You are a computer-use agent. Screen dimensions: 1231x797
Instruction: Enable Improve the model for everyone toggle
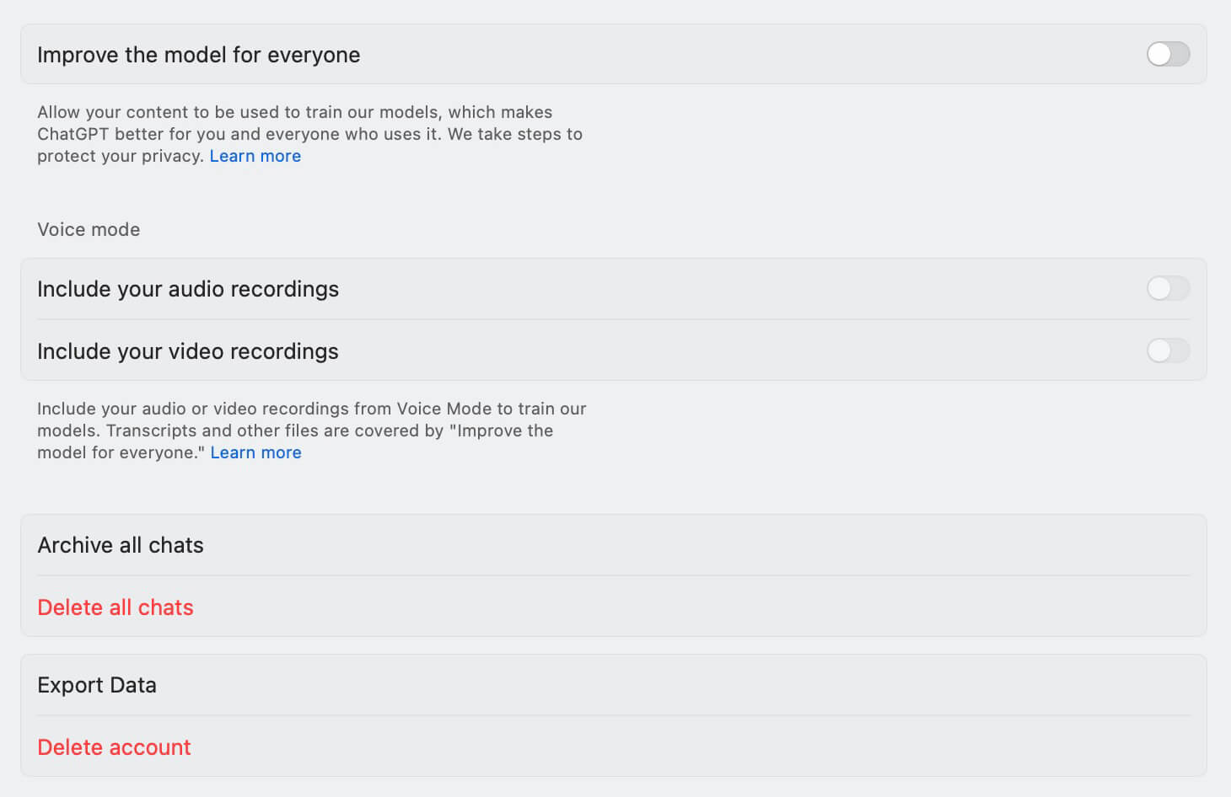click(1168, 55)
